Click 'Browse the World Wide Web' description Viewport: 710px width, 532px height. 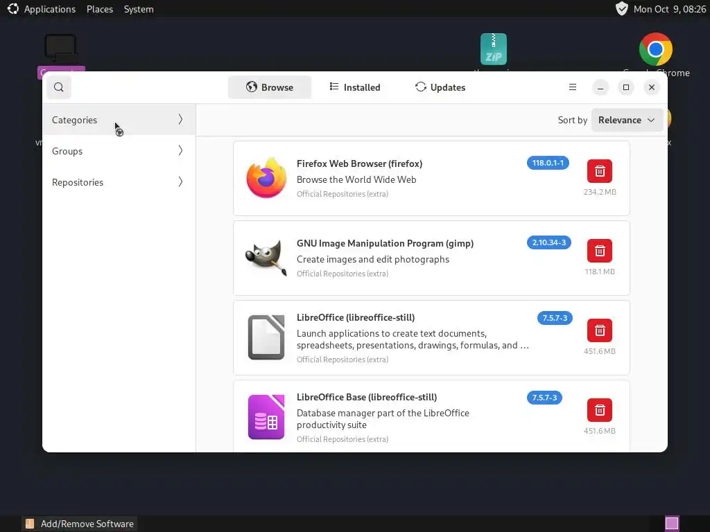click(356, 179)
